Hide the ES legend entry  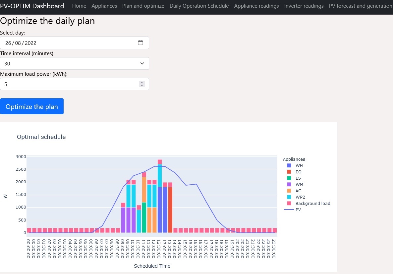[x=298, y=178]
